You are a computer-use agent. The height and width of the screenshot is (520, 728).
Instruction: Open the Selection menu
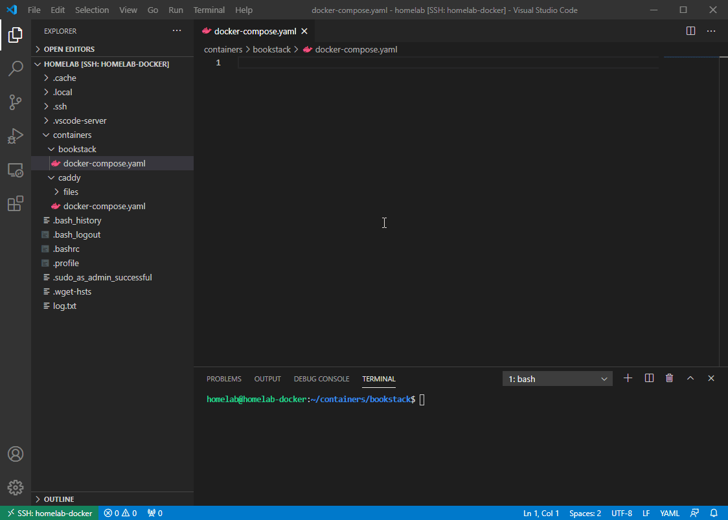[92, 10]
